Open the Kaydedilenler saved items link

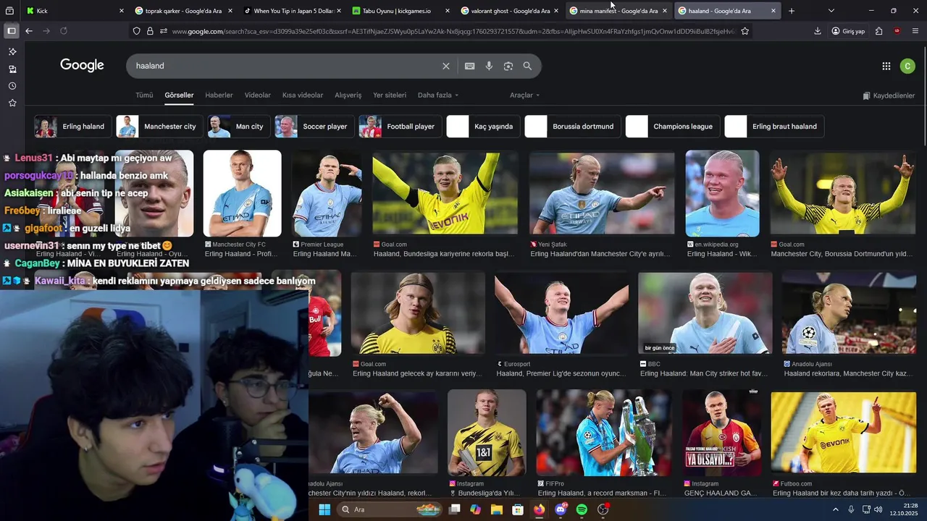(889, 96)
